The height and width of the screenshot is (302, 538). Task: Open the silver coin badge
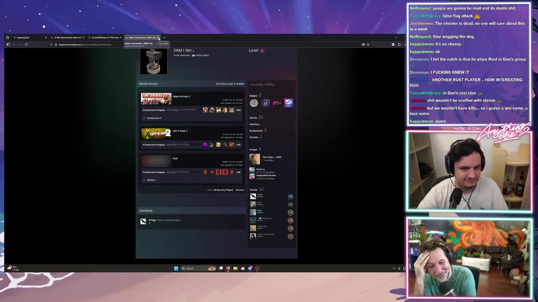coord(254,103)
